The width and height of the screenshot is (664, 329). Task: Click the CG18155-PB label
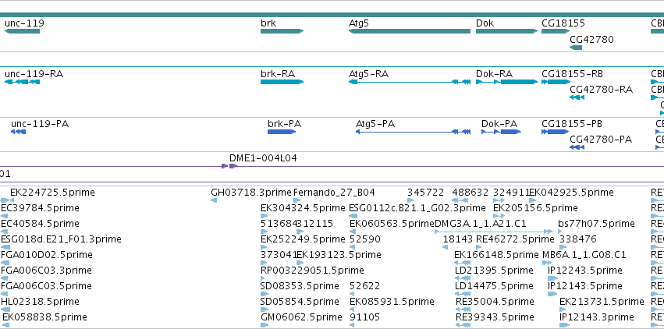tap(572, 124)
